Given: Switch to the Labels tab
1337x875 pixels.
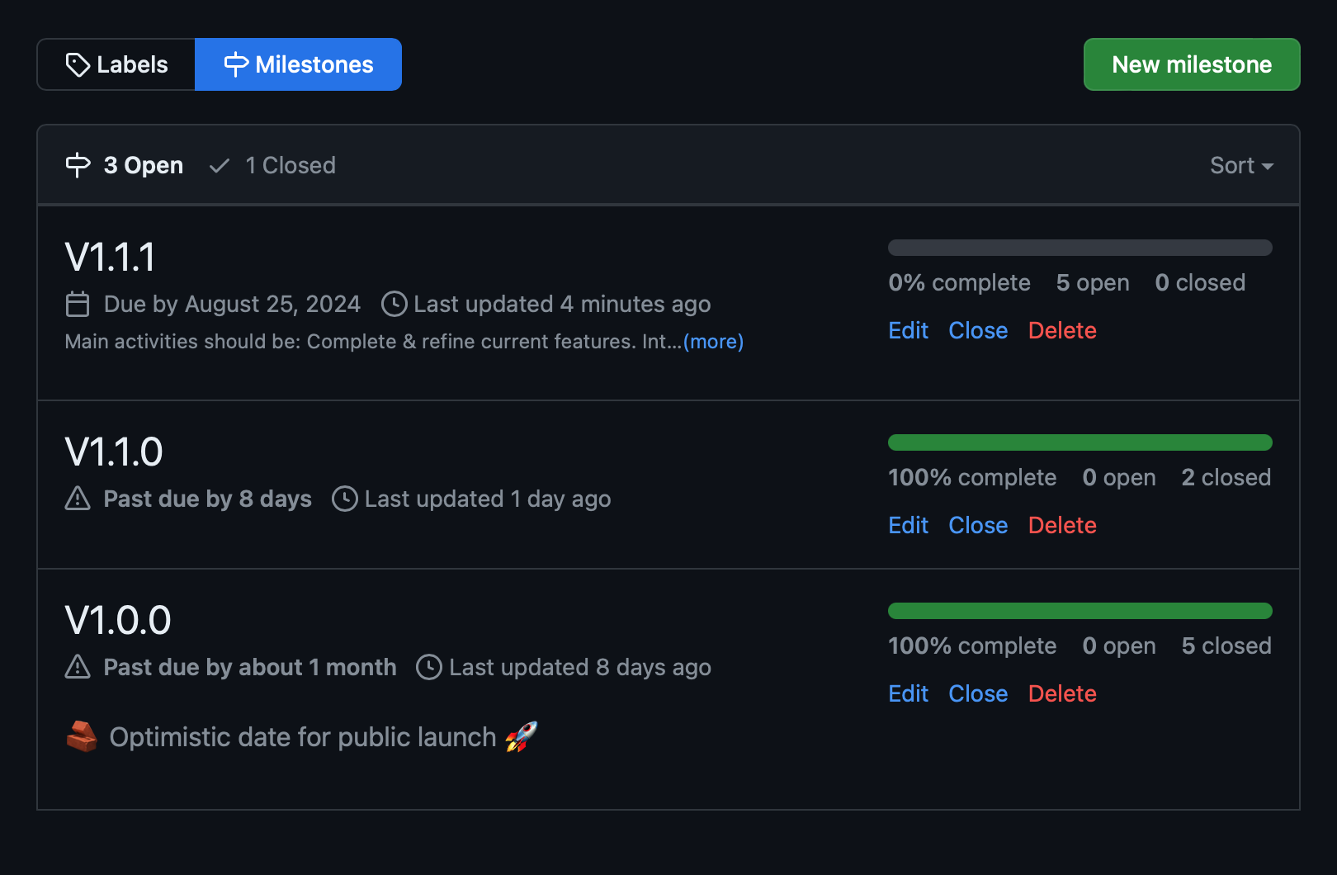Looking at the screenshot, I should tap(116, 64).
